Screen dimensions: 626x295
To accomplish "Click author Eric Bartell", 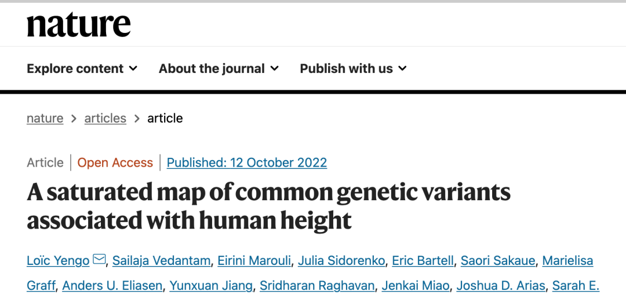I will click(423, 261).
